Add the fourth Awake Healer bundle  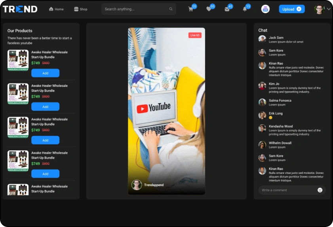tap(45, 174)
